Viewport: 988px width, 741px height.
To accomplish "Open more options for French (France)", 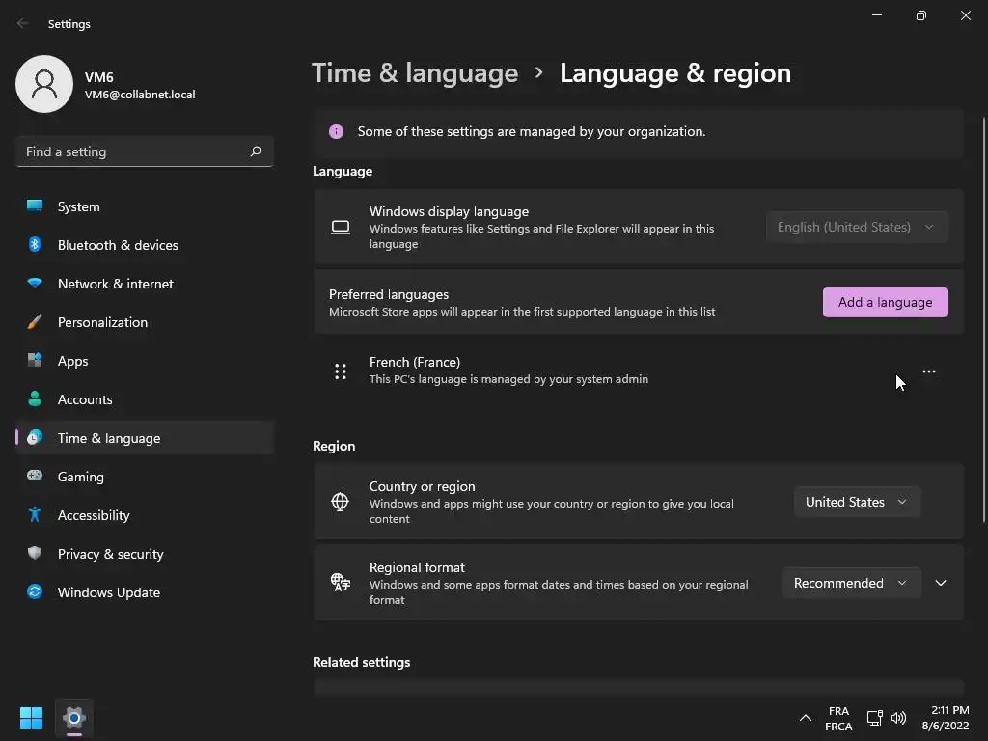I will (x=928, y=371).
